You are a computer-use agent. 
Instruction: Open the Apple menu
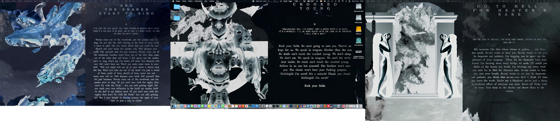click(173, 1)
